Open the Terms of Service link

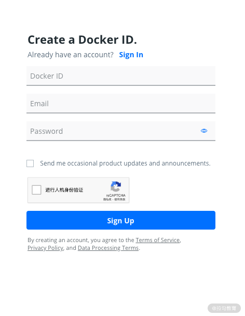click(158, 240)
